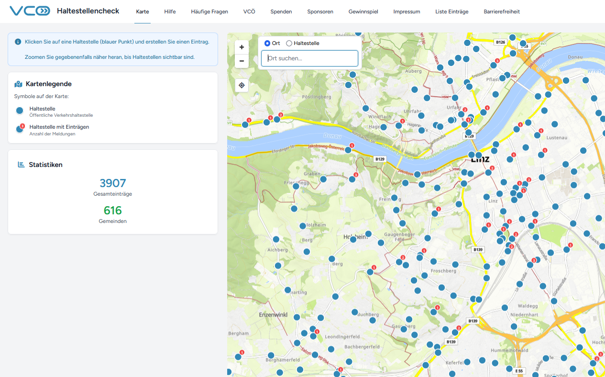Zoom in the map with plus button
This screenshot has height=377, width=605.
click(242, 47)
